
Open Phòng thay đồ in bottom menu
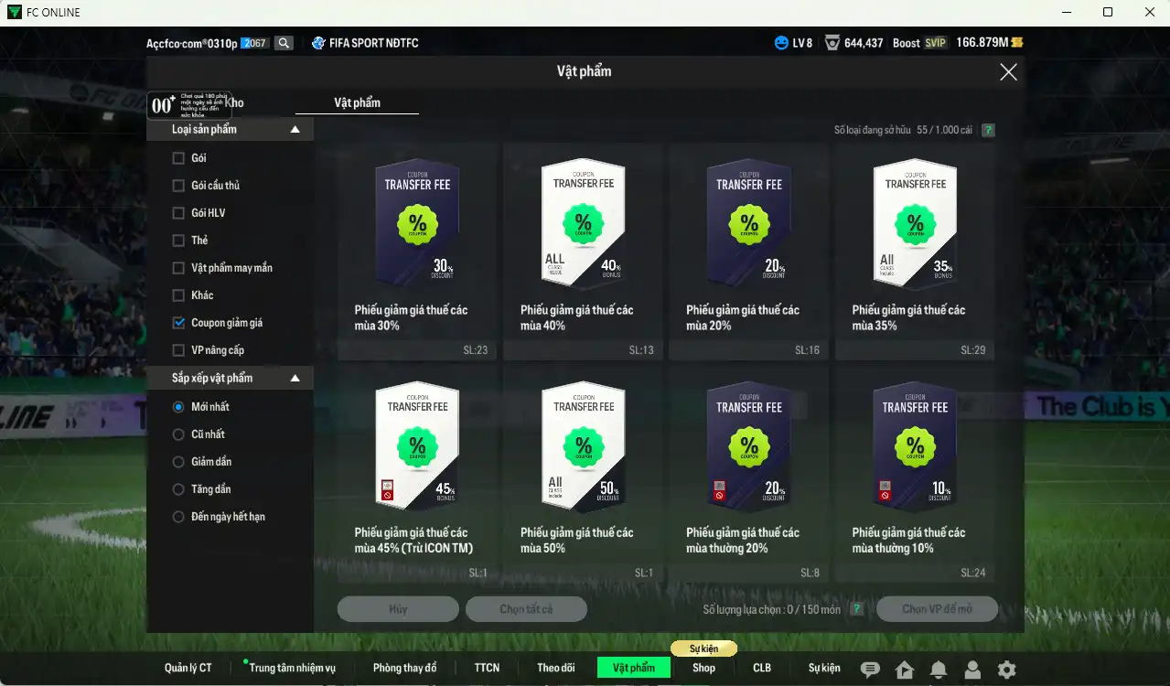[x=404, y=668]
